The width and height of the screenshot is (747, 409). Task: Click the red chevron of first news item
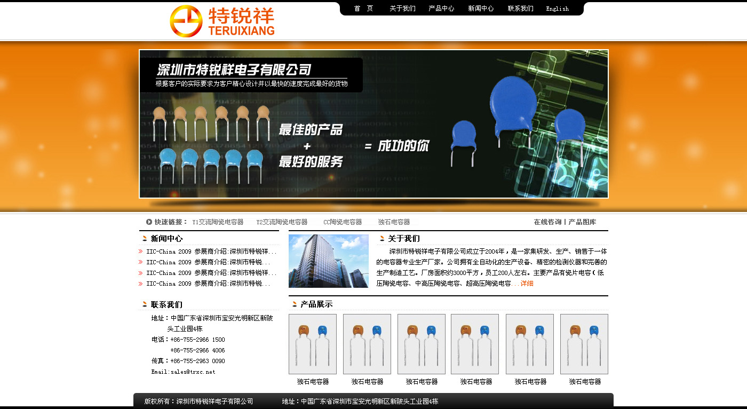click(141, 251)
